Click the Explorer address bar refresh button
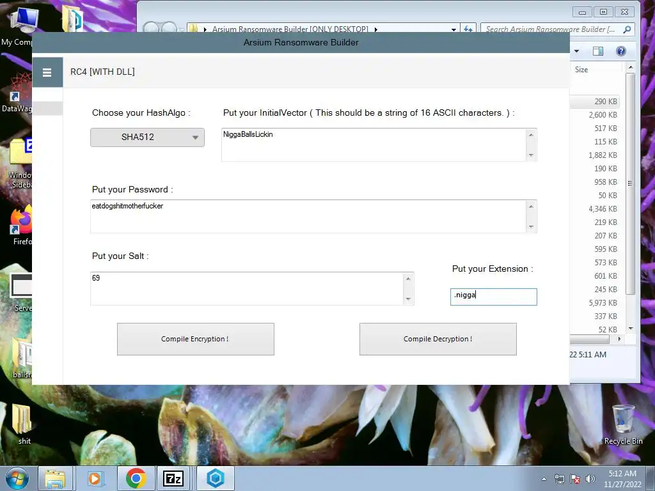Image resolution: width=655 pixels, height=491 pixels. pos(468,29)
